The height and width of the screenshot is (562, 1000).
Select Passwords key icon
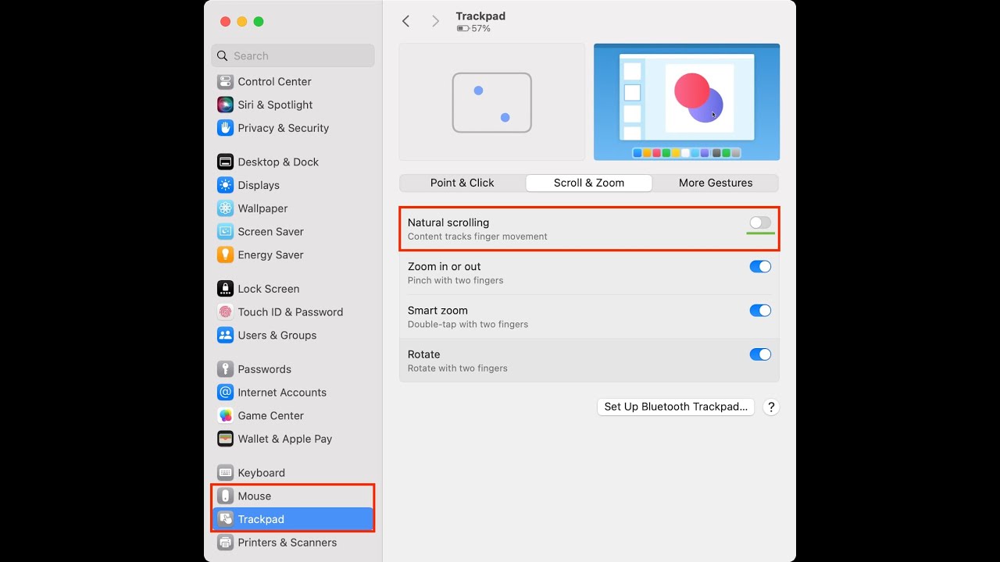tap(226, 369)
